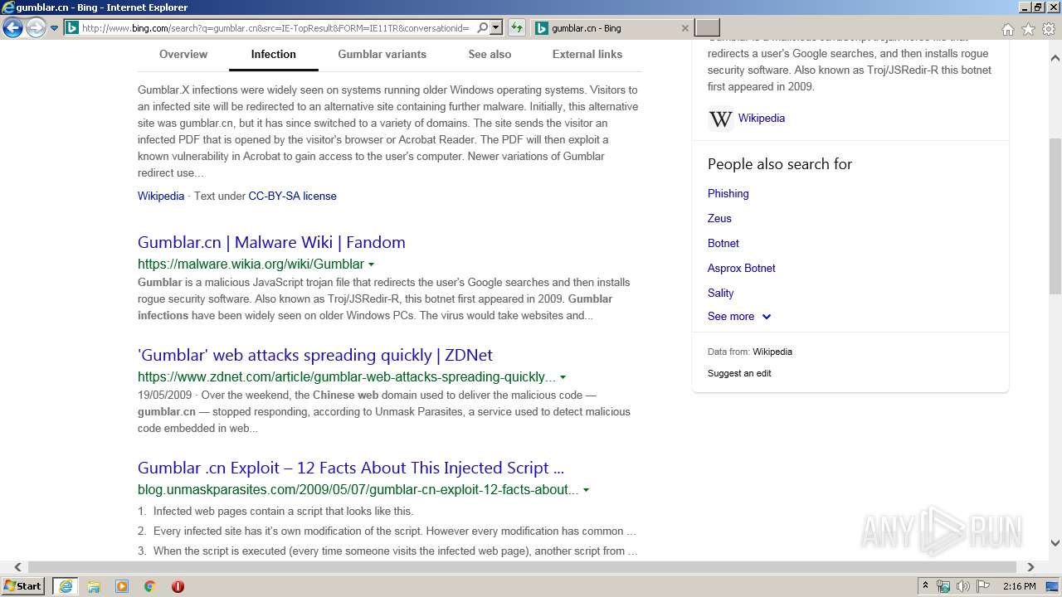Search for Sality in related searches
1062x597 pixels.
[x=721, y=293]
